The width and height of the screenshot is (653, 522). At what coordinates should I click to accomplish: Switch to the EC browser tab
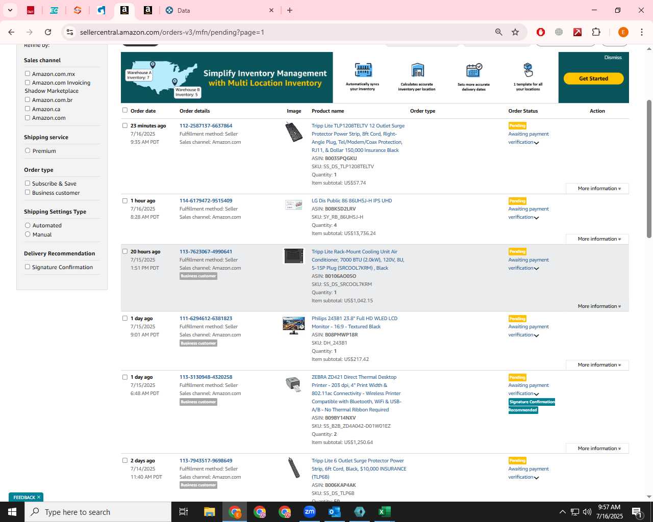[x=54, y=10]
